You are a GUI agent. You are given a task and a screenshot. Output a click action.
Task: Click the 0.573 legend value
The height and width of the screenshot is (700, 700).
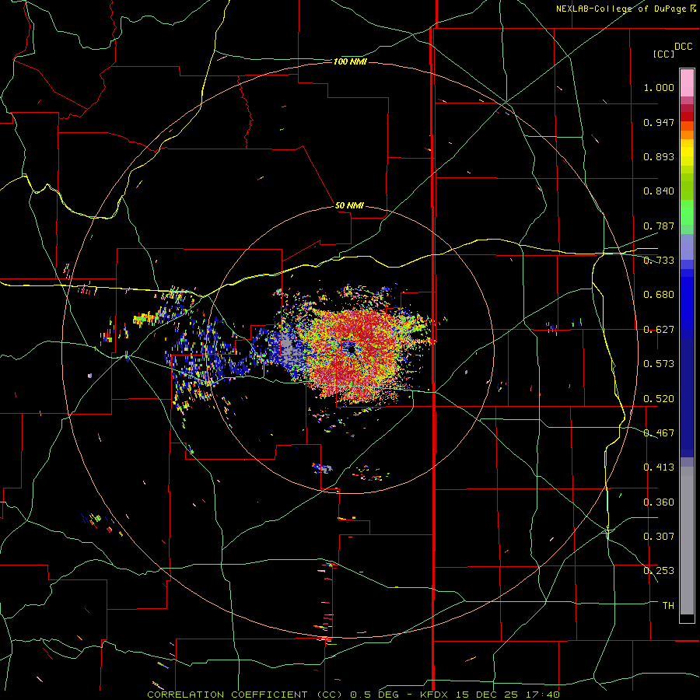pos(659,364)
